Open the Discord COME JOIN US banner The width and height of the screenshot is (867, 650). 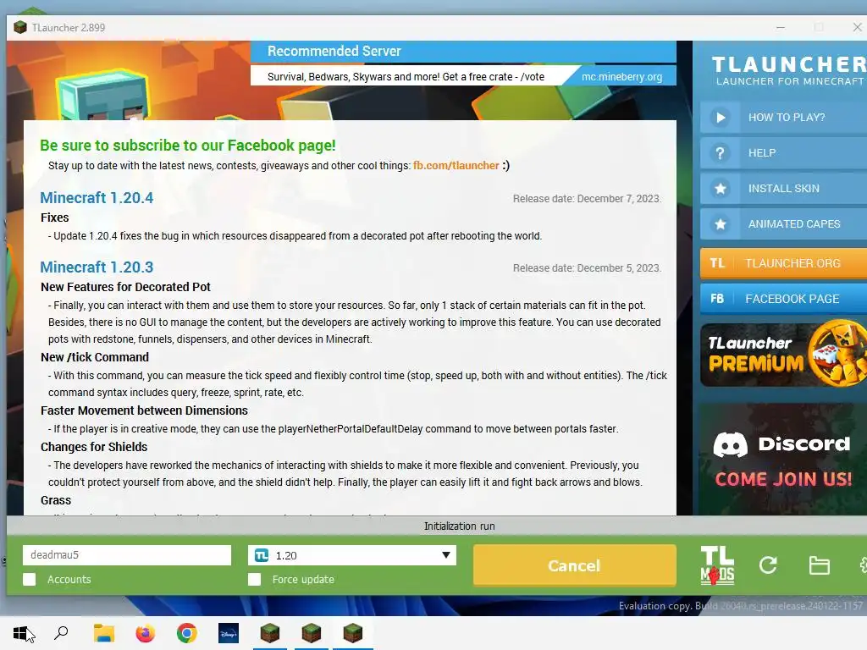[783, 459]
